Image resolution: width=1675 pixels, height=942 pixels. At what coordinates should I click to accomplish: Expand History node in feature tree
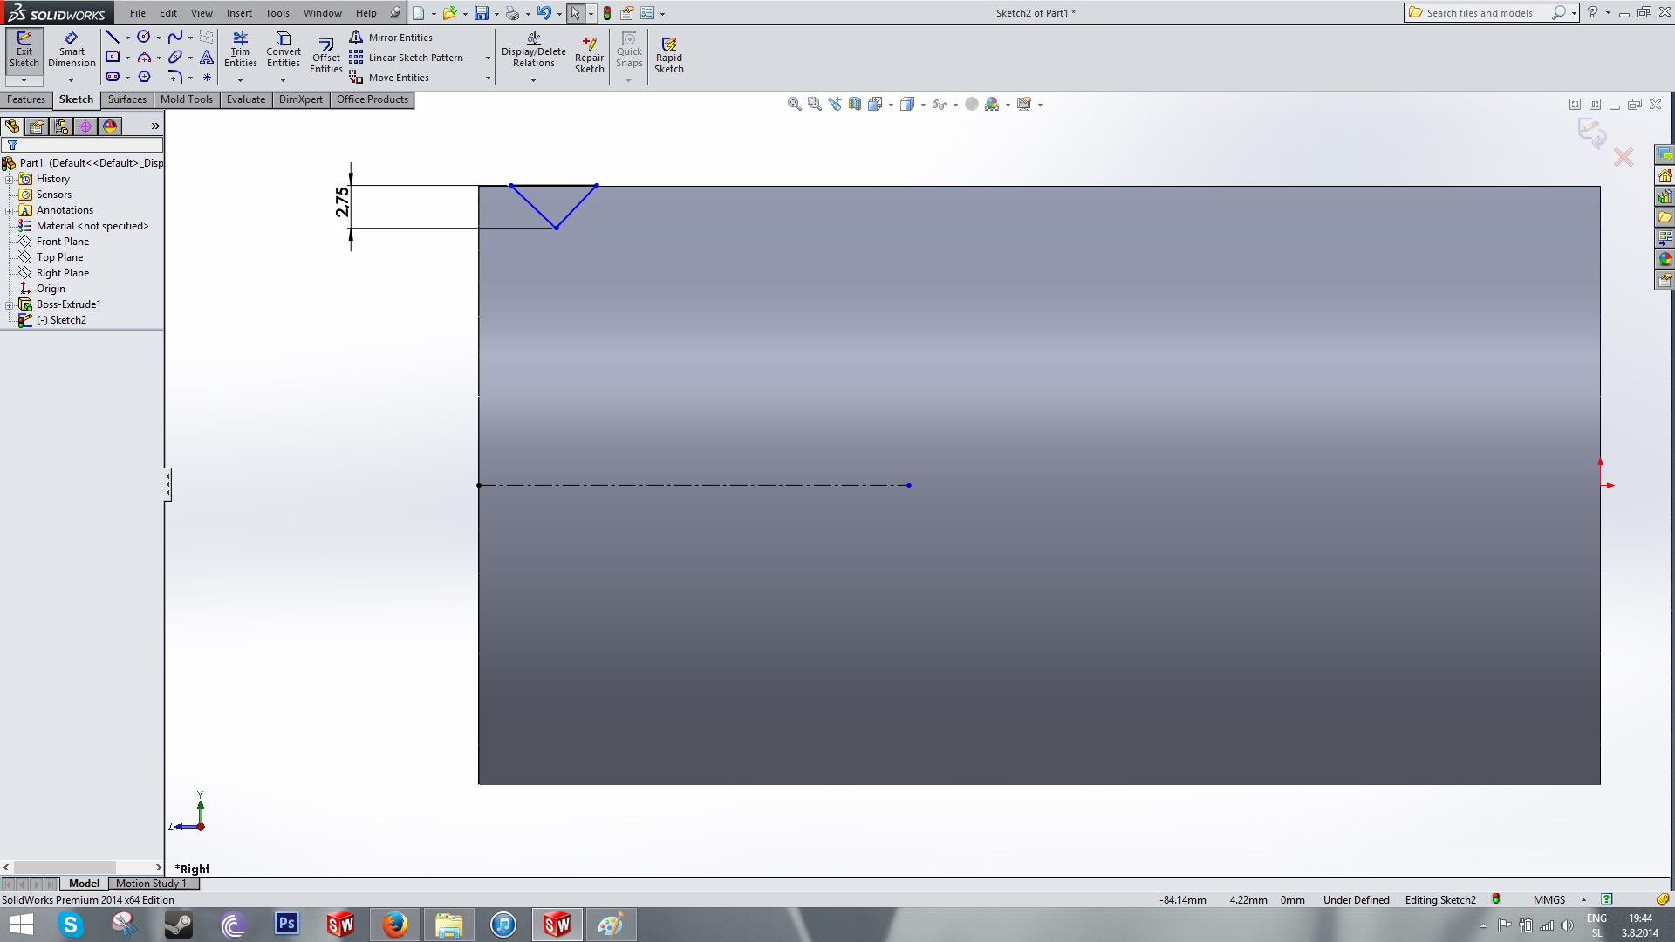10,180
